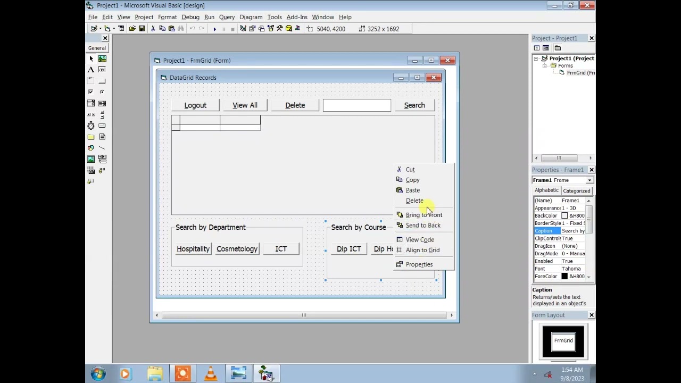Click the Cut scissors toolbar icon
The image size is (681, 383).
coord(153,29)
